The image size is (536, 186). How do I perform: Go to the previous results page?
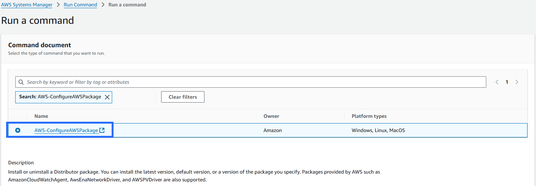[497, 82]
